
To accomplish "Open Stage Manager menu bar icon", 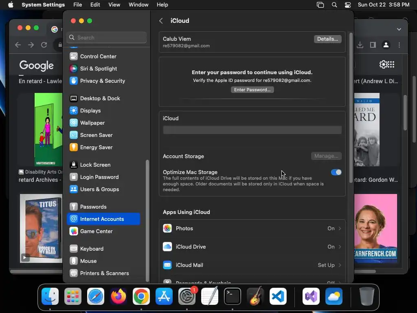I will pyautogui.click(x=320, y=5).
